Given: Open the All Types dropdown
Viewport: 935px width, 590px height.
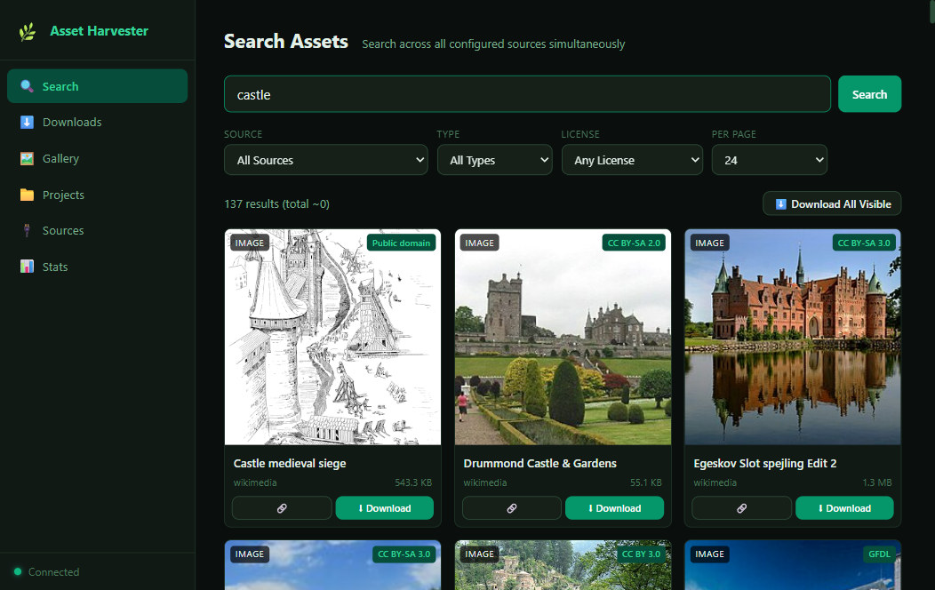Looking at the screenshot, I should pyautogui.click(x=495, y=160).
